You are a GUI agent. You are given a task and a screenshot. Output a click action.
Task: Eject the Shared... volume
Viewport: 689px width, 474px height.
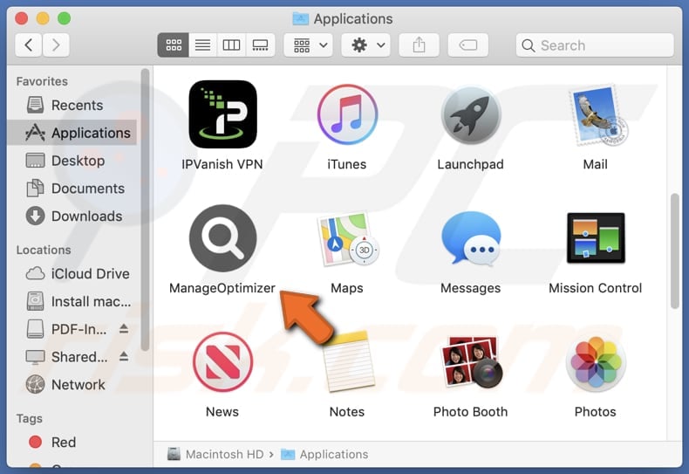coord(124,356)
